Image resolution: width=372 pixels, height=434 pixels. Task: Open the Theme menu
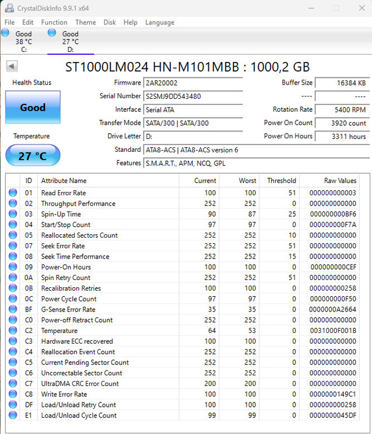(86, 23)
